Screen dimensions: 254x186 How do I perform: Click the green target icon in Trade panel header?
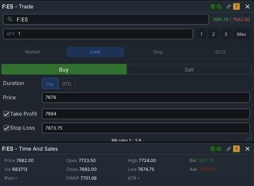[x=213, y=6]
